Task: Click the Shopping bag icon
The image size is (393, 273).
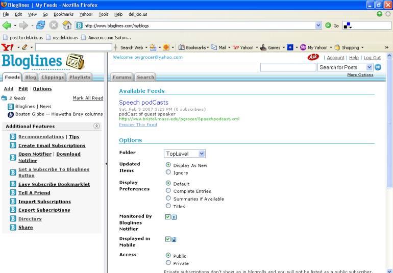Action: tap(337, 47)
